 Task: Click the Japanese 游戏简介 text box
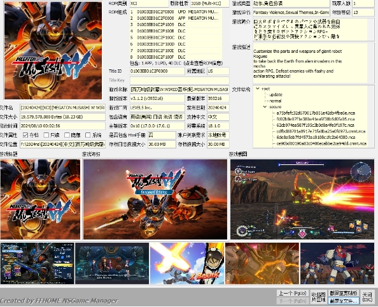pos(313,29)
